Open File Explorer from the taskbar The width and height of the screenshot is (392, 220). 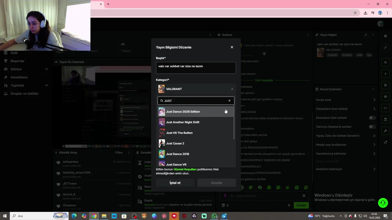coord(104,216)
